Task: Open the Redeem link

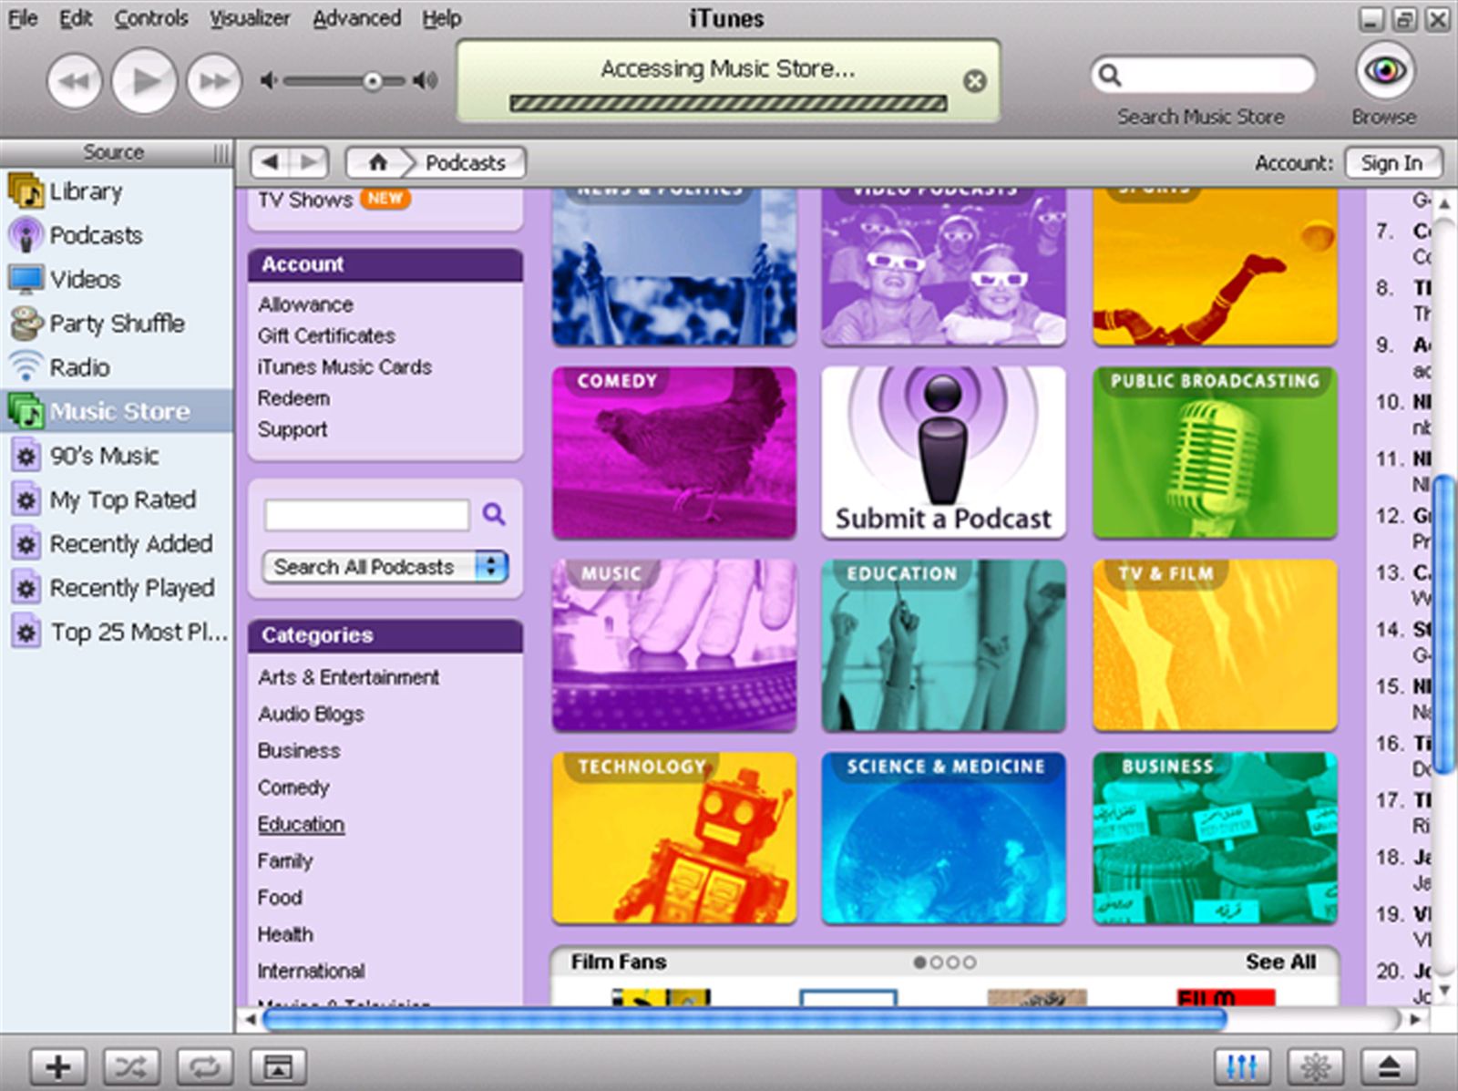Action: pos(293,398)
